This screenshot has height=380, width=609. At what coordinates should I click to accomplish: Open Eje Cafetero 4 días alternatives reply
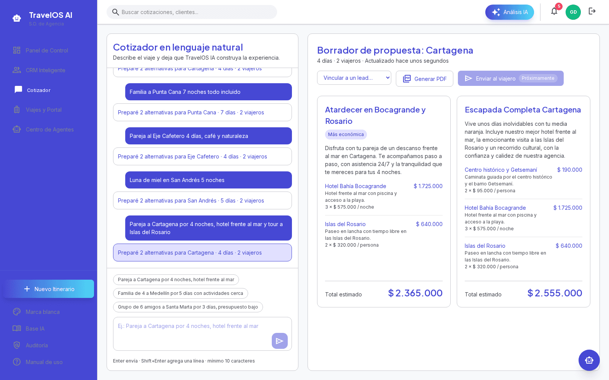(x=202, y=157)
